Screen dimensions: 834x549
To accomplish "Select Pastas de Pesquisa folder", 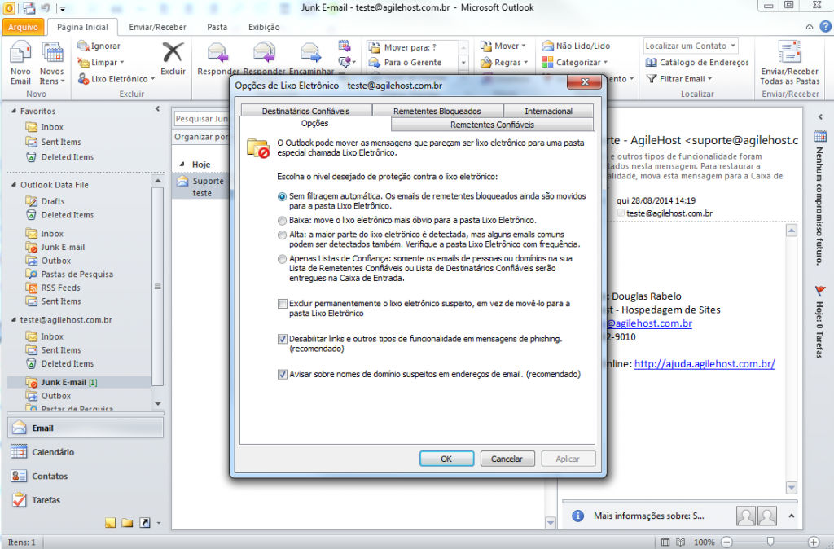I will [x=77, y=274].
